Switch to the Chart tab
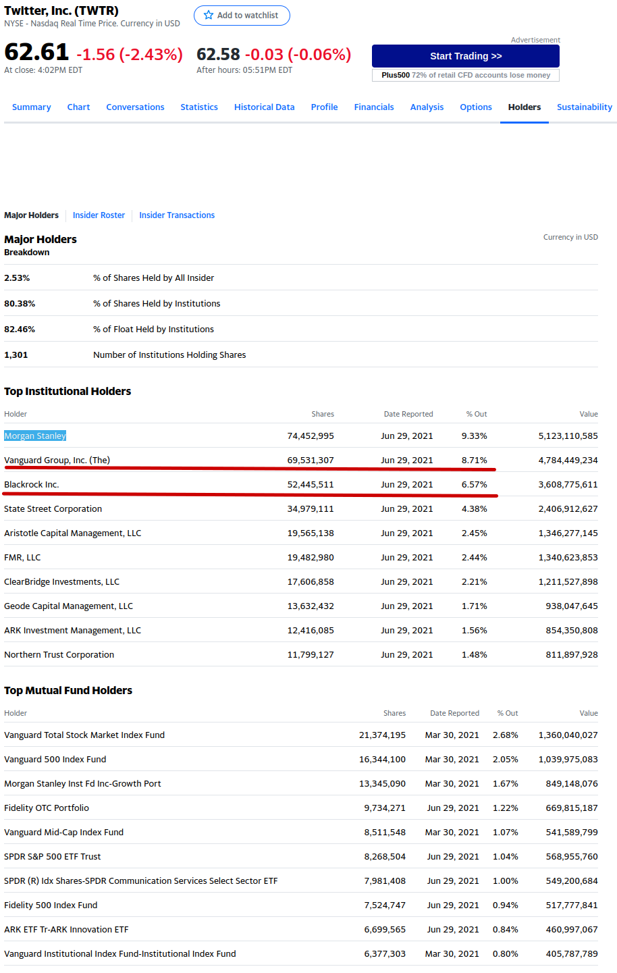The width and height of the screenshot is (617, 973). point(78,107)
